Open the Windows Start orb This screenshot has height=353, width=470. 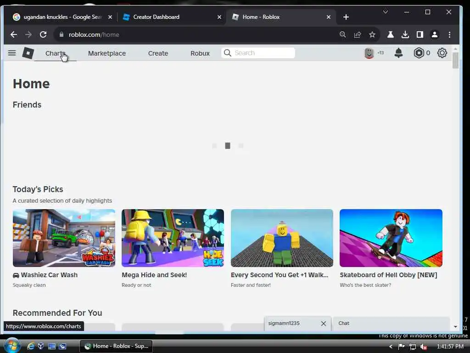click(x=12, y=346)
